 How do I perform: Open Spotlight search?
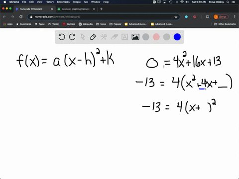coord(228,2)
